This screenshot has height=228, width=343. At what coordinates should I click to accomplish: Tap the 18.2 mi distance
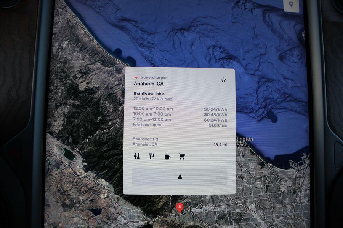pyautogui.click(x=220, y=145)
